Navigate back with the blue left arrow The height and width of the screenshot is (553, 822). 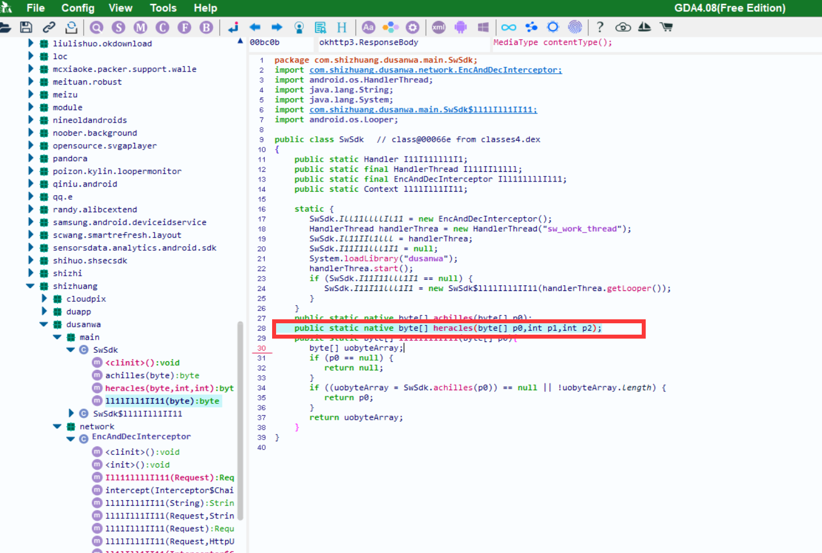(x=255, y=27)
